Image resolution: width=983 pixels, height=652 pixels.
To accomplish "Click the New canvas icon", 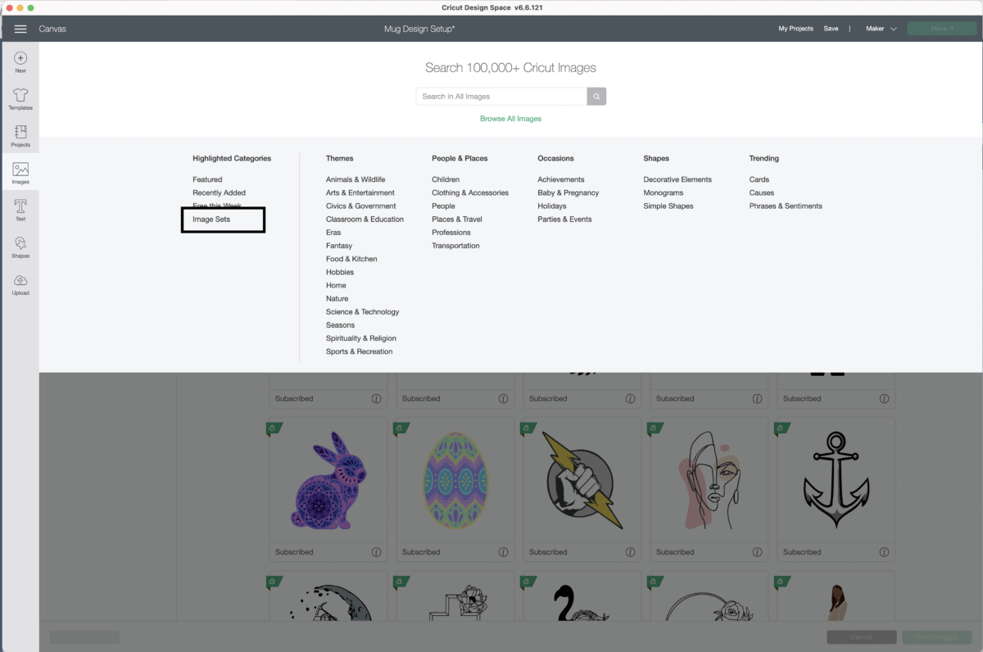I will click(x=20, y=58).
